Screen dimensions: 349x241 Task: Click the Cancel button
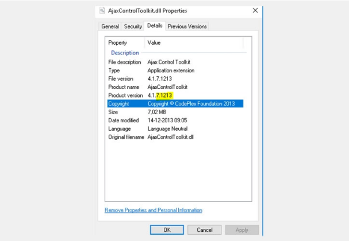click(205, 230)
